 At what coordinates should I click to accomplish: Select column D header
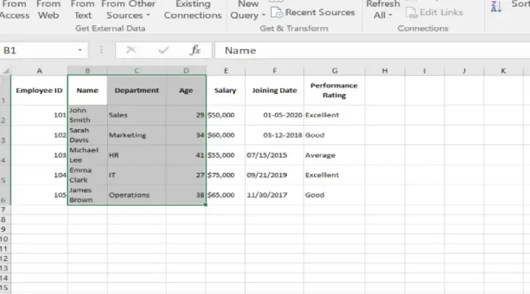click(x=186, y=71)
